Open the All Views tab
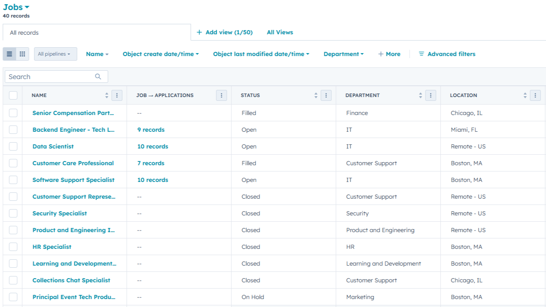The height and width of the screenshot is (307, 546). point(279,32)
